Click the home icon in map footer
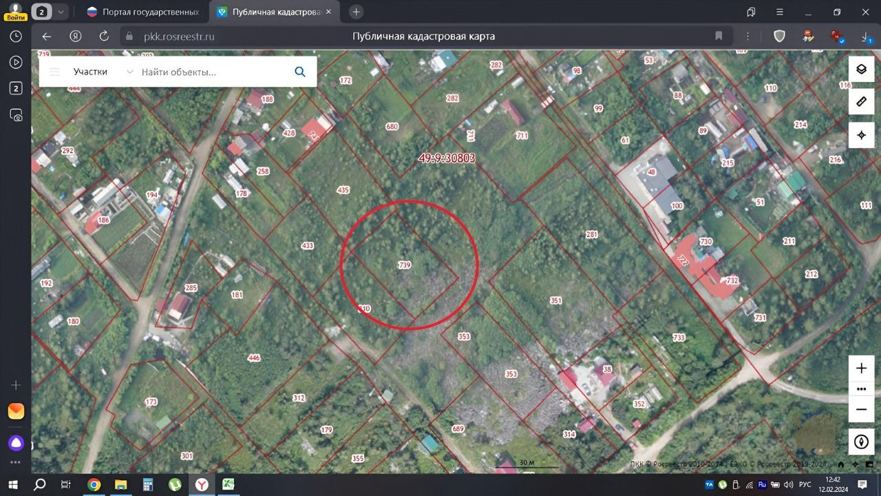881x496 pixels. point(840,464)
